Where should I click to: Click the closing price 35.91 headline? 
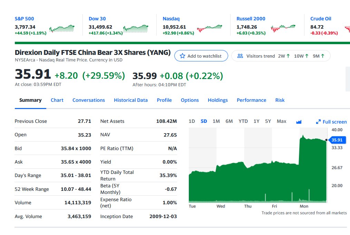(33, 74)
